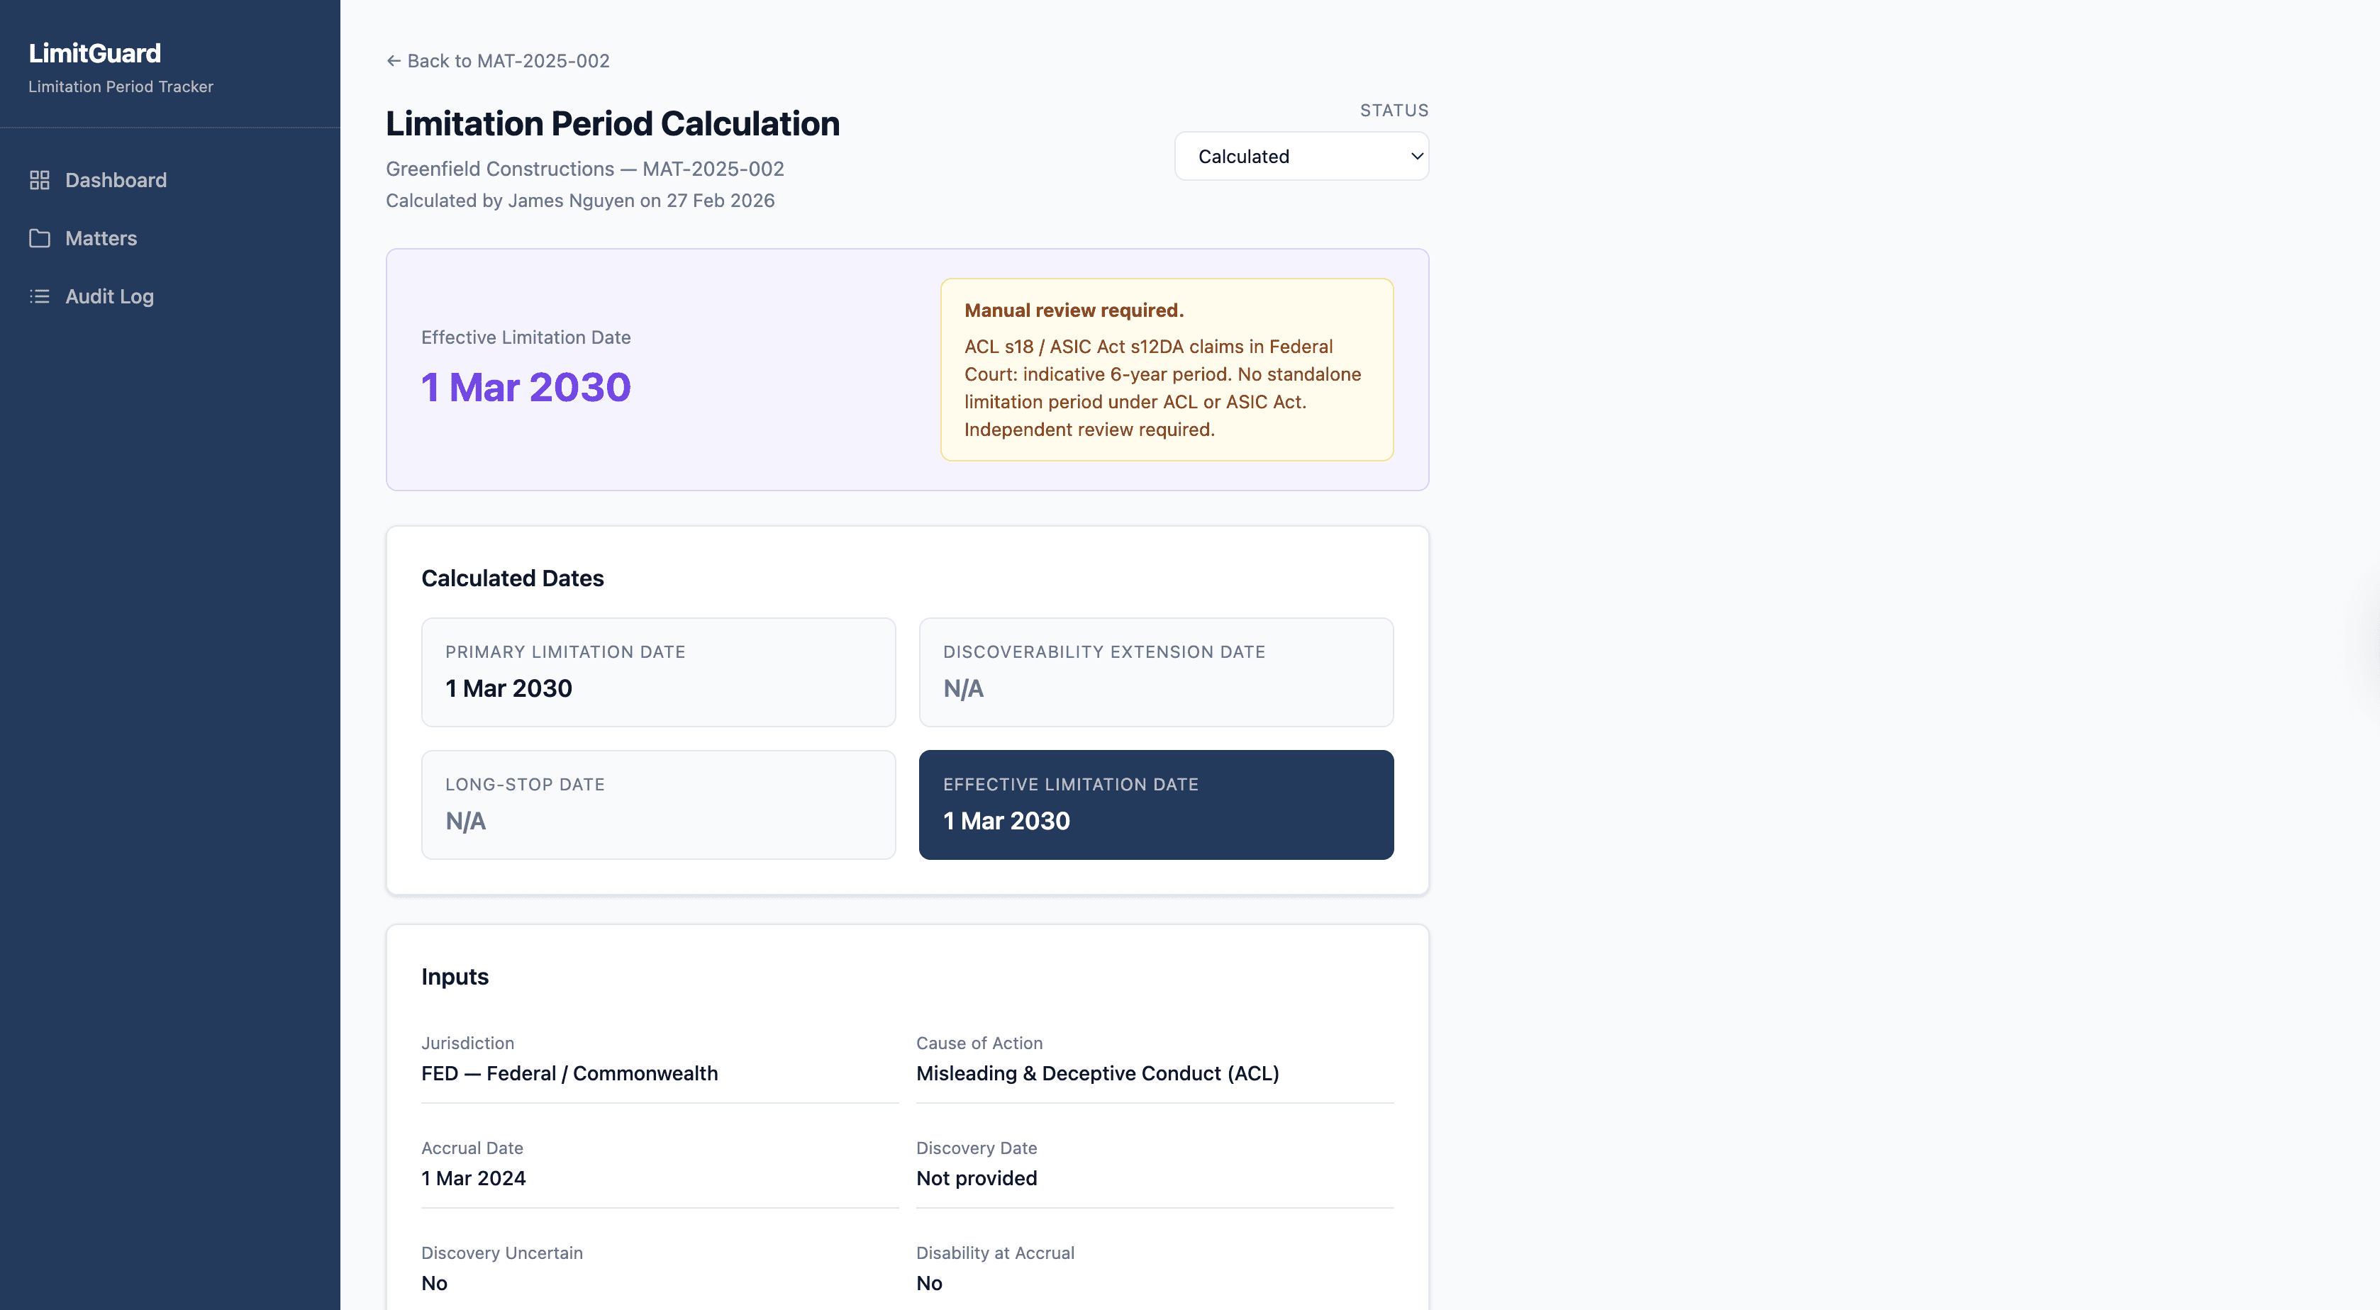Click the Long-Stop Date card

pyautogui.click(x=658, y=804)
